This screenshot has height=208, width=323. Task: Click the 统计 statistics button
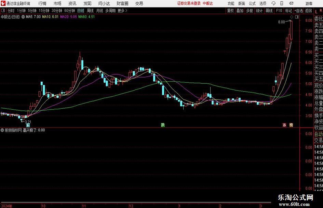tap(259, 11)
